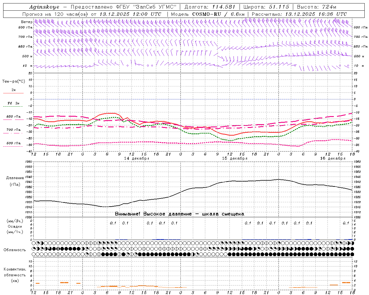The width and height of the screenshot is (369, 295).
Task: Click the station name Aginskoye in header
Action: point(44,7)
